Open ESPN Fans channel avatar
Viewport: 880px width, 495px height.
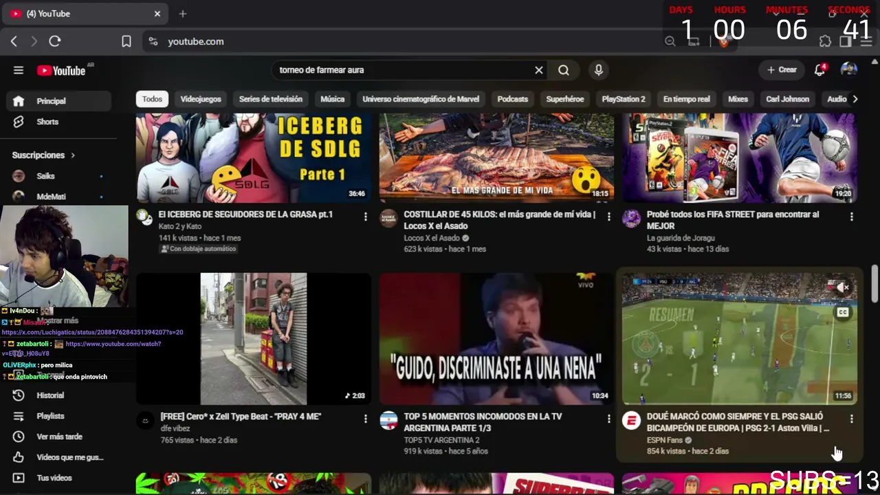(631, 420)
